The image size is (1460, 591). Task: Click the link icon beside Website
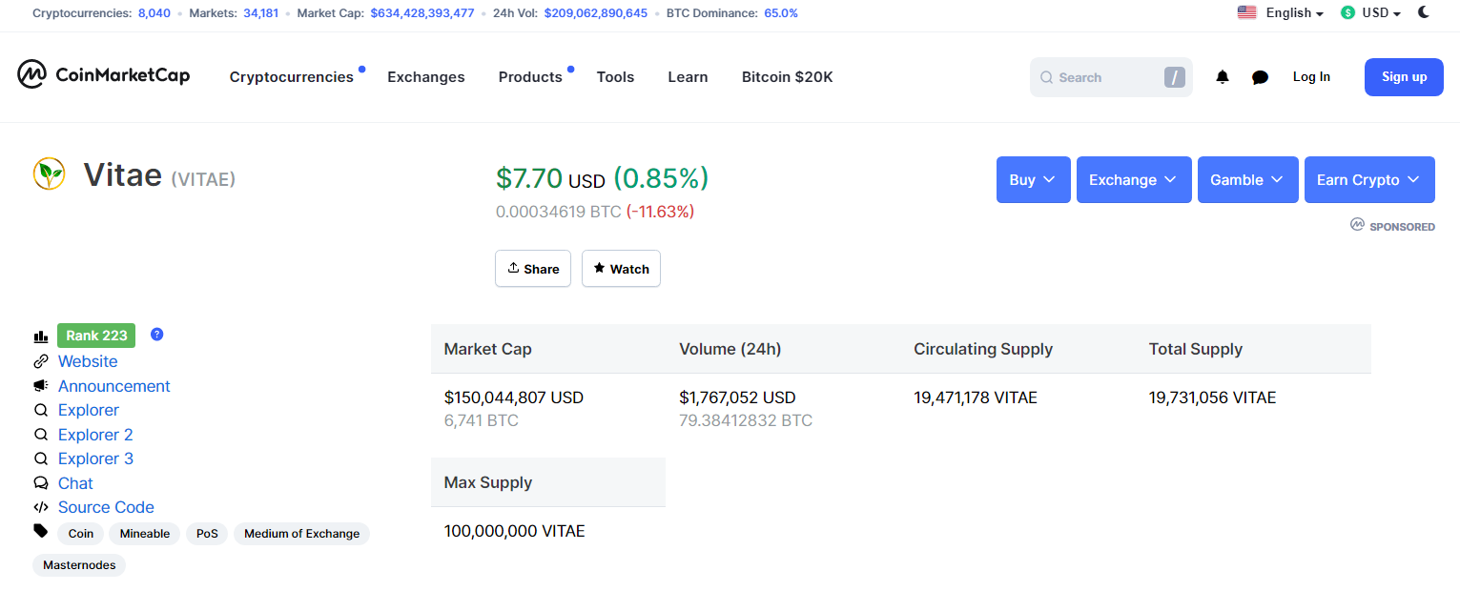point(41,361)
